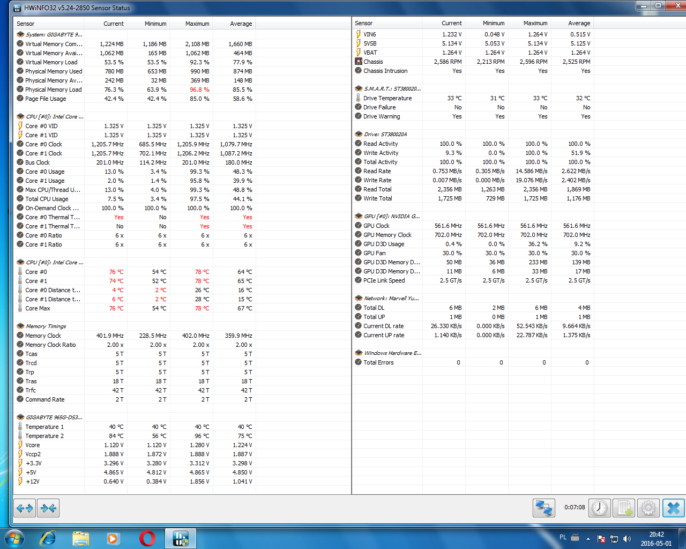This screenshot has width=686, height=549.
Task: Select the Virtual Memory Load row
Action: 136,62
